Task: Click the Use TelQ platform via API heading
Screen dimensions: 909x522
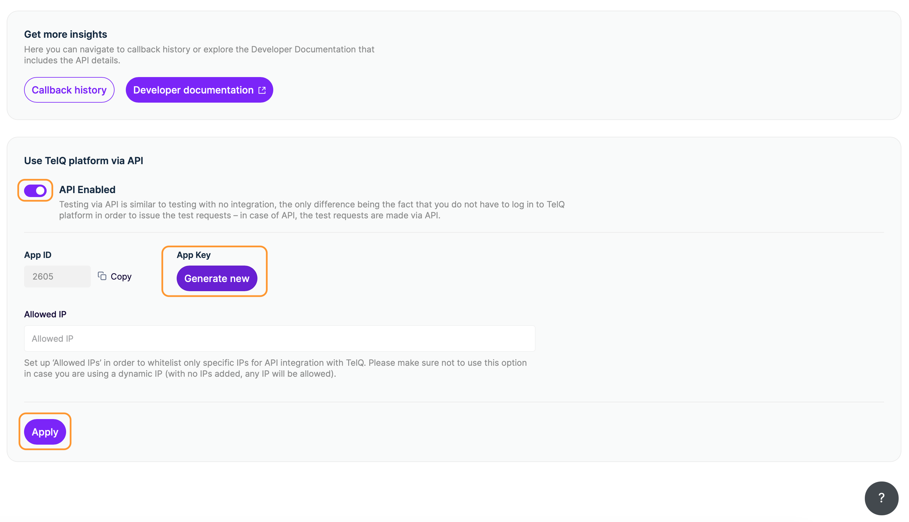Action: point(83,160)
